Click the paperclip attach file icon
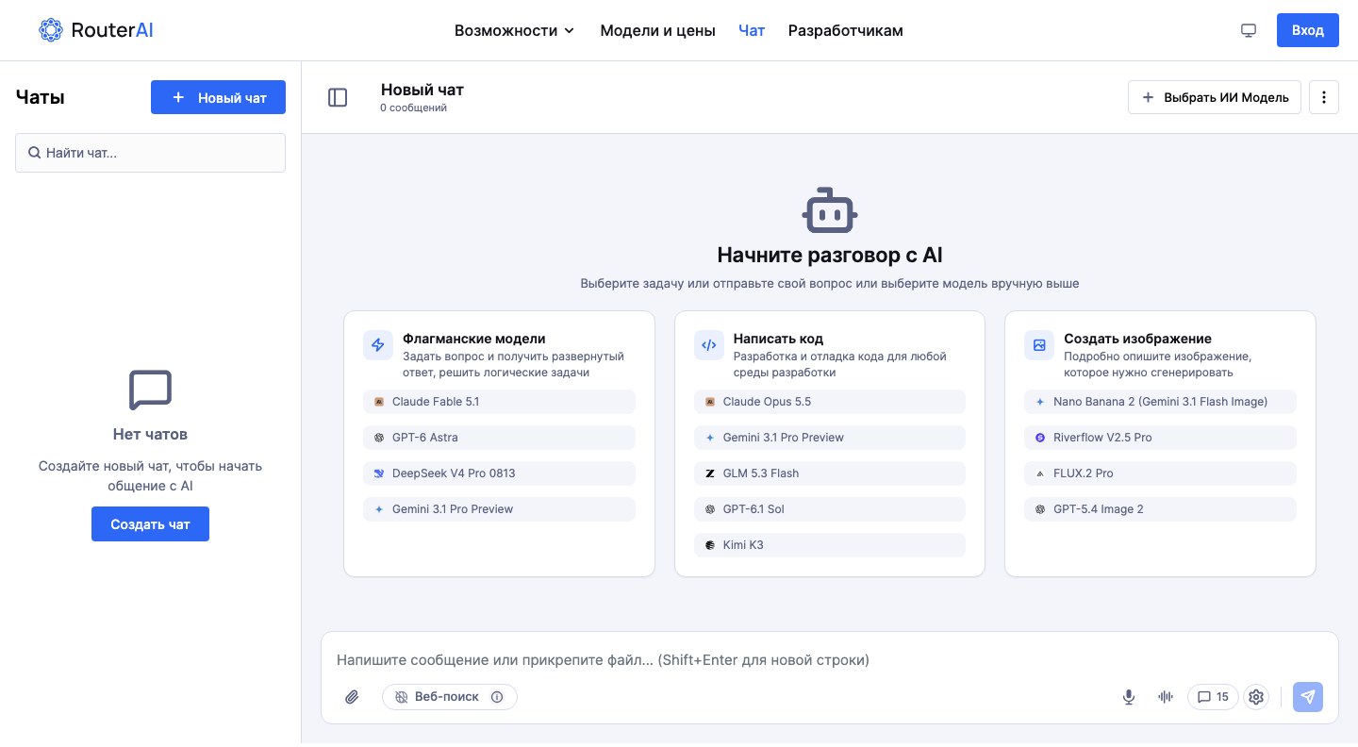Screen dimensions: 1358x747 click(x=352, y=697)
